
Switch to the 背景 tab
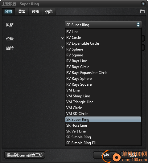pyautogui.click(x=22, y=11)
